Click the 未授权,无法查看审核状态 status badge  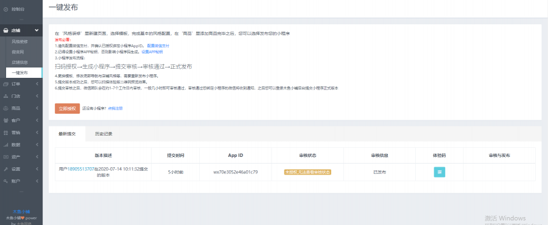[307, 172]
